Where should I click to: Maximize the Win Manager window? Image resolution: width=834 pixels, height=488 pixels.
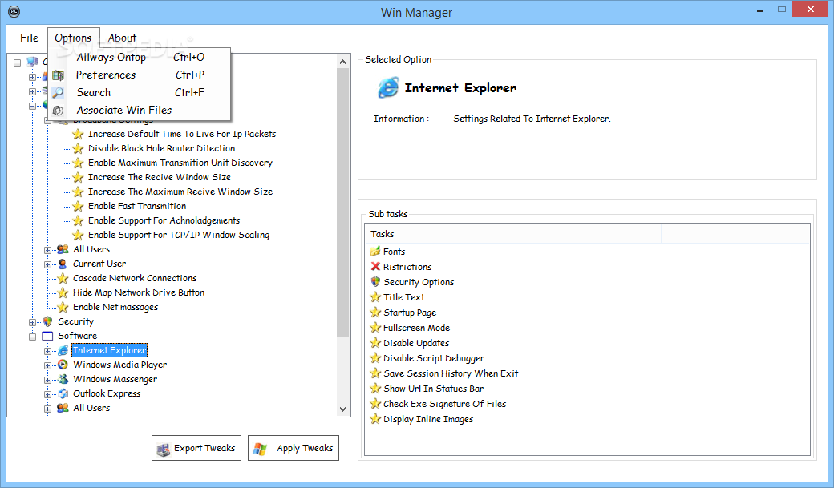781,9
